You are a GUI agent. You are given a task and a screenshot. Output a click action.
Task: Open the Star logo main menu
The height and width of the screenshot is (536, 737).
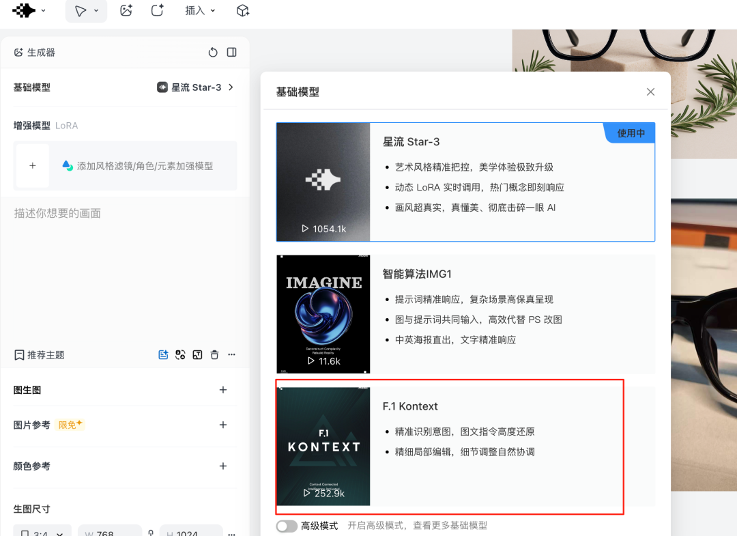(24, 10)
